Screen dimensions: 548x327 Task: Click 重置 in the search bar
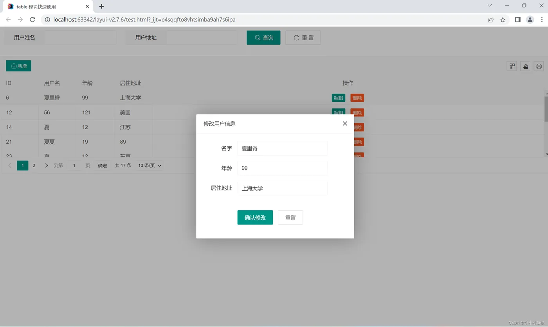[x=303, y=38]
